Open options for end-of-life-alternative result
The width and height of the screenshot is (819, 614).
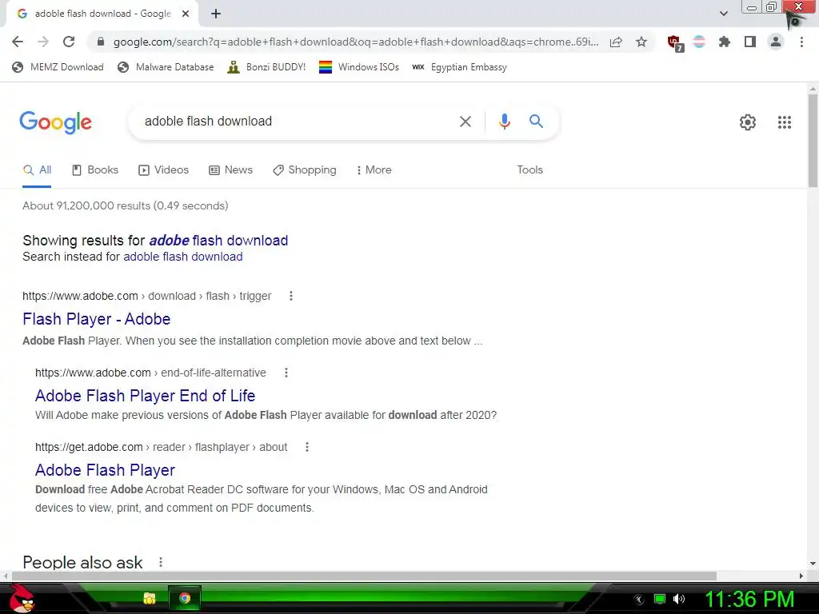click(286, 373)
